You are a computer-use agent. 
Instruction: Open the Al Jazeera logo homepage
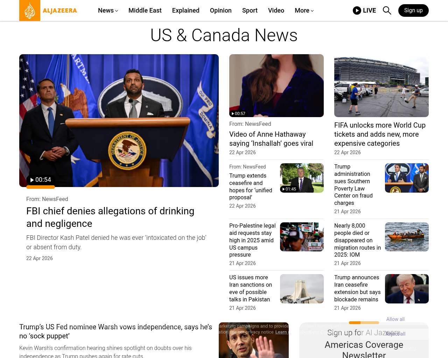(48, 10)
